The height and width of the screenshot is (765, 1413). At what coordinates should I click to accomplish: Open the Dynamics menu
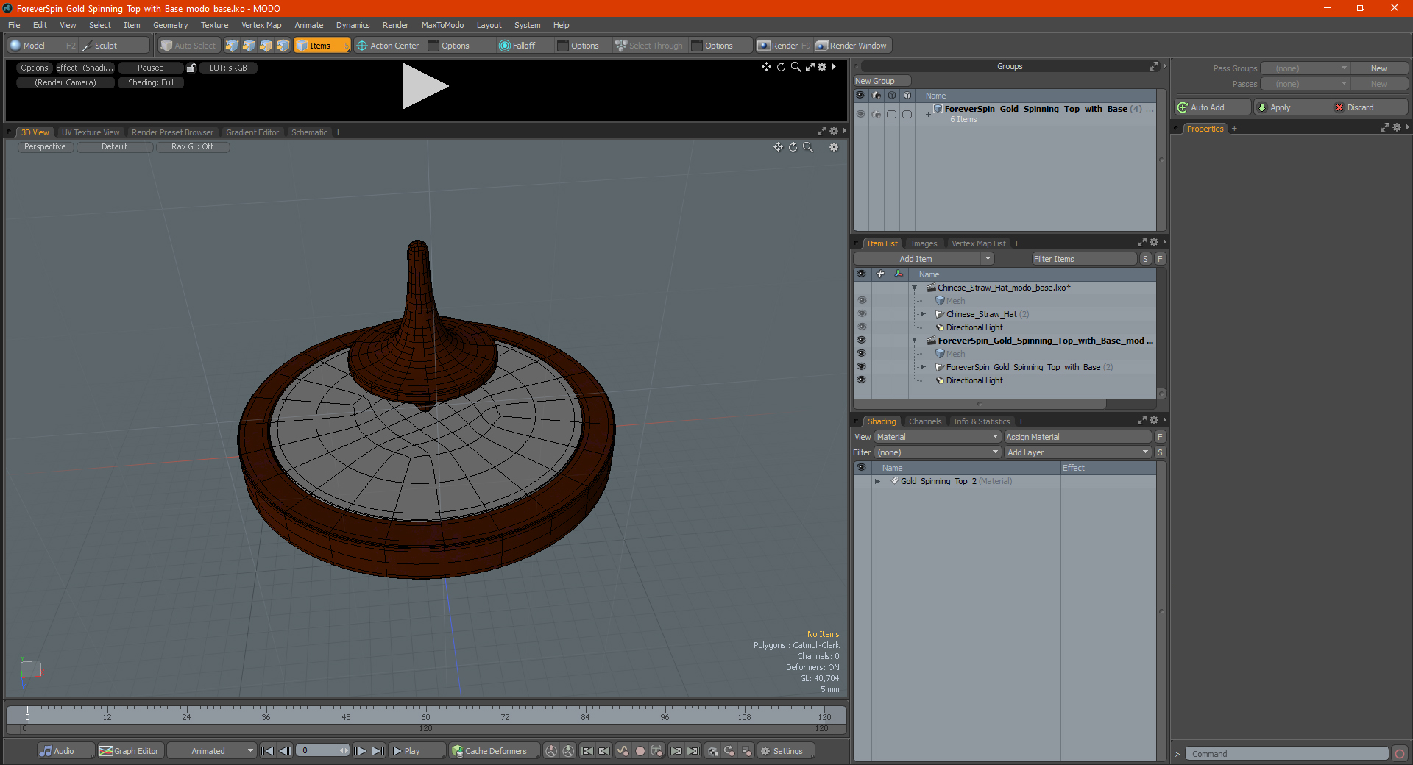coord(353,25)
